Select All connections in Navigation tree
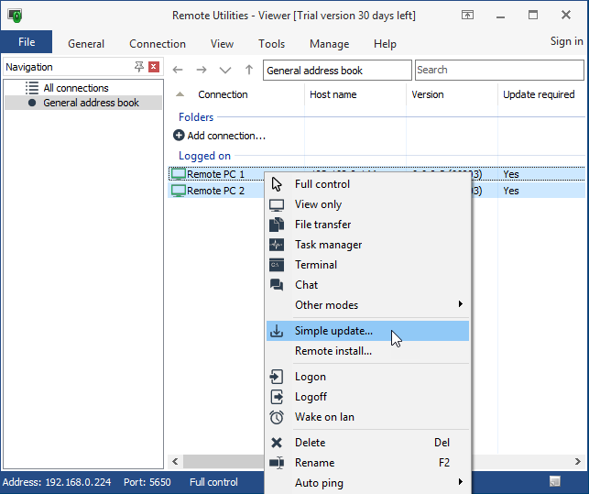Image resolution: width=589 pixels, height=494 pixels. (76, 88)
